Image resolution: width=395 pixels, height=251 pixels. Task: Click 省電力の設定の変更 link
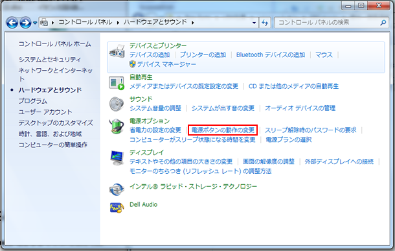coord(155,130)
